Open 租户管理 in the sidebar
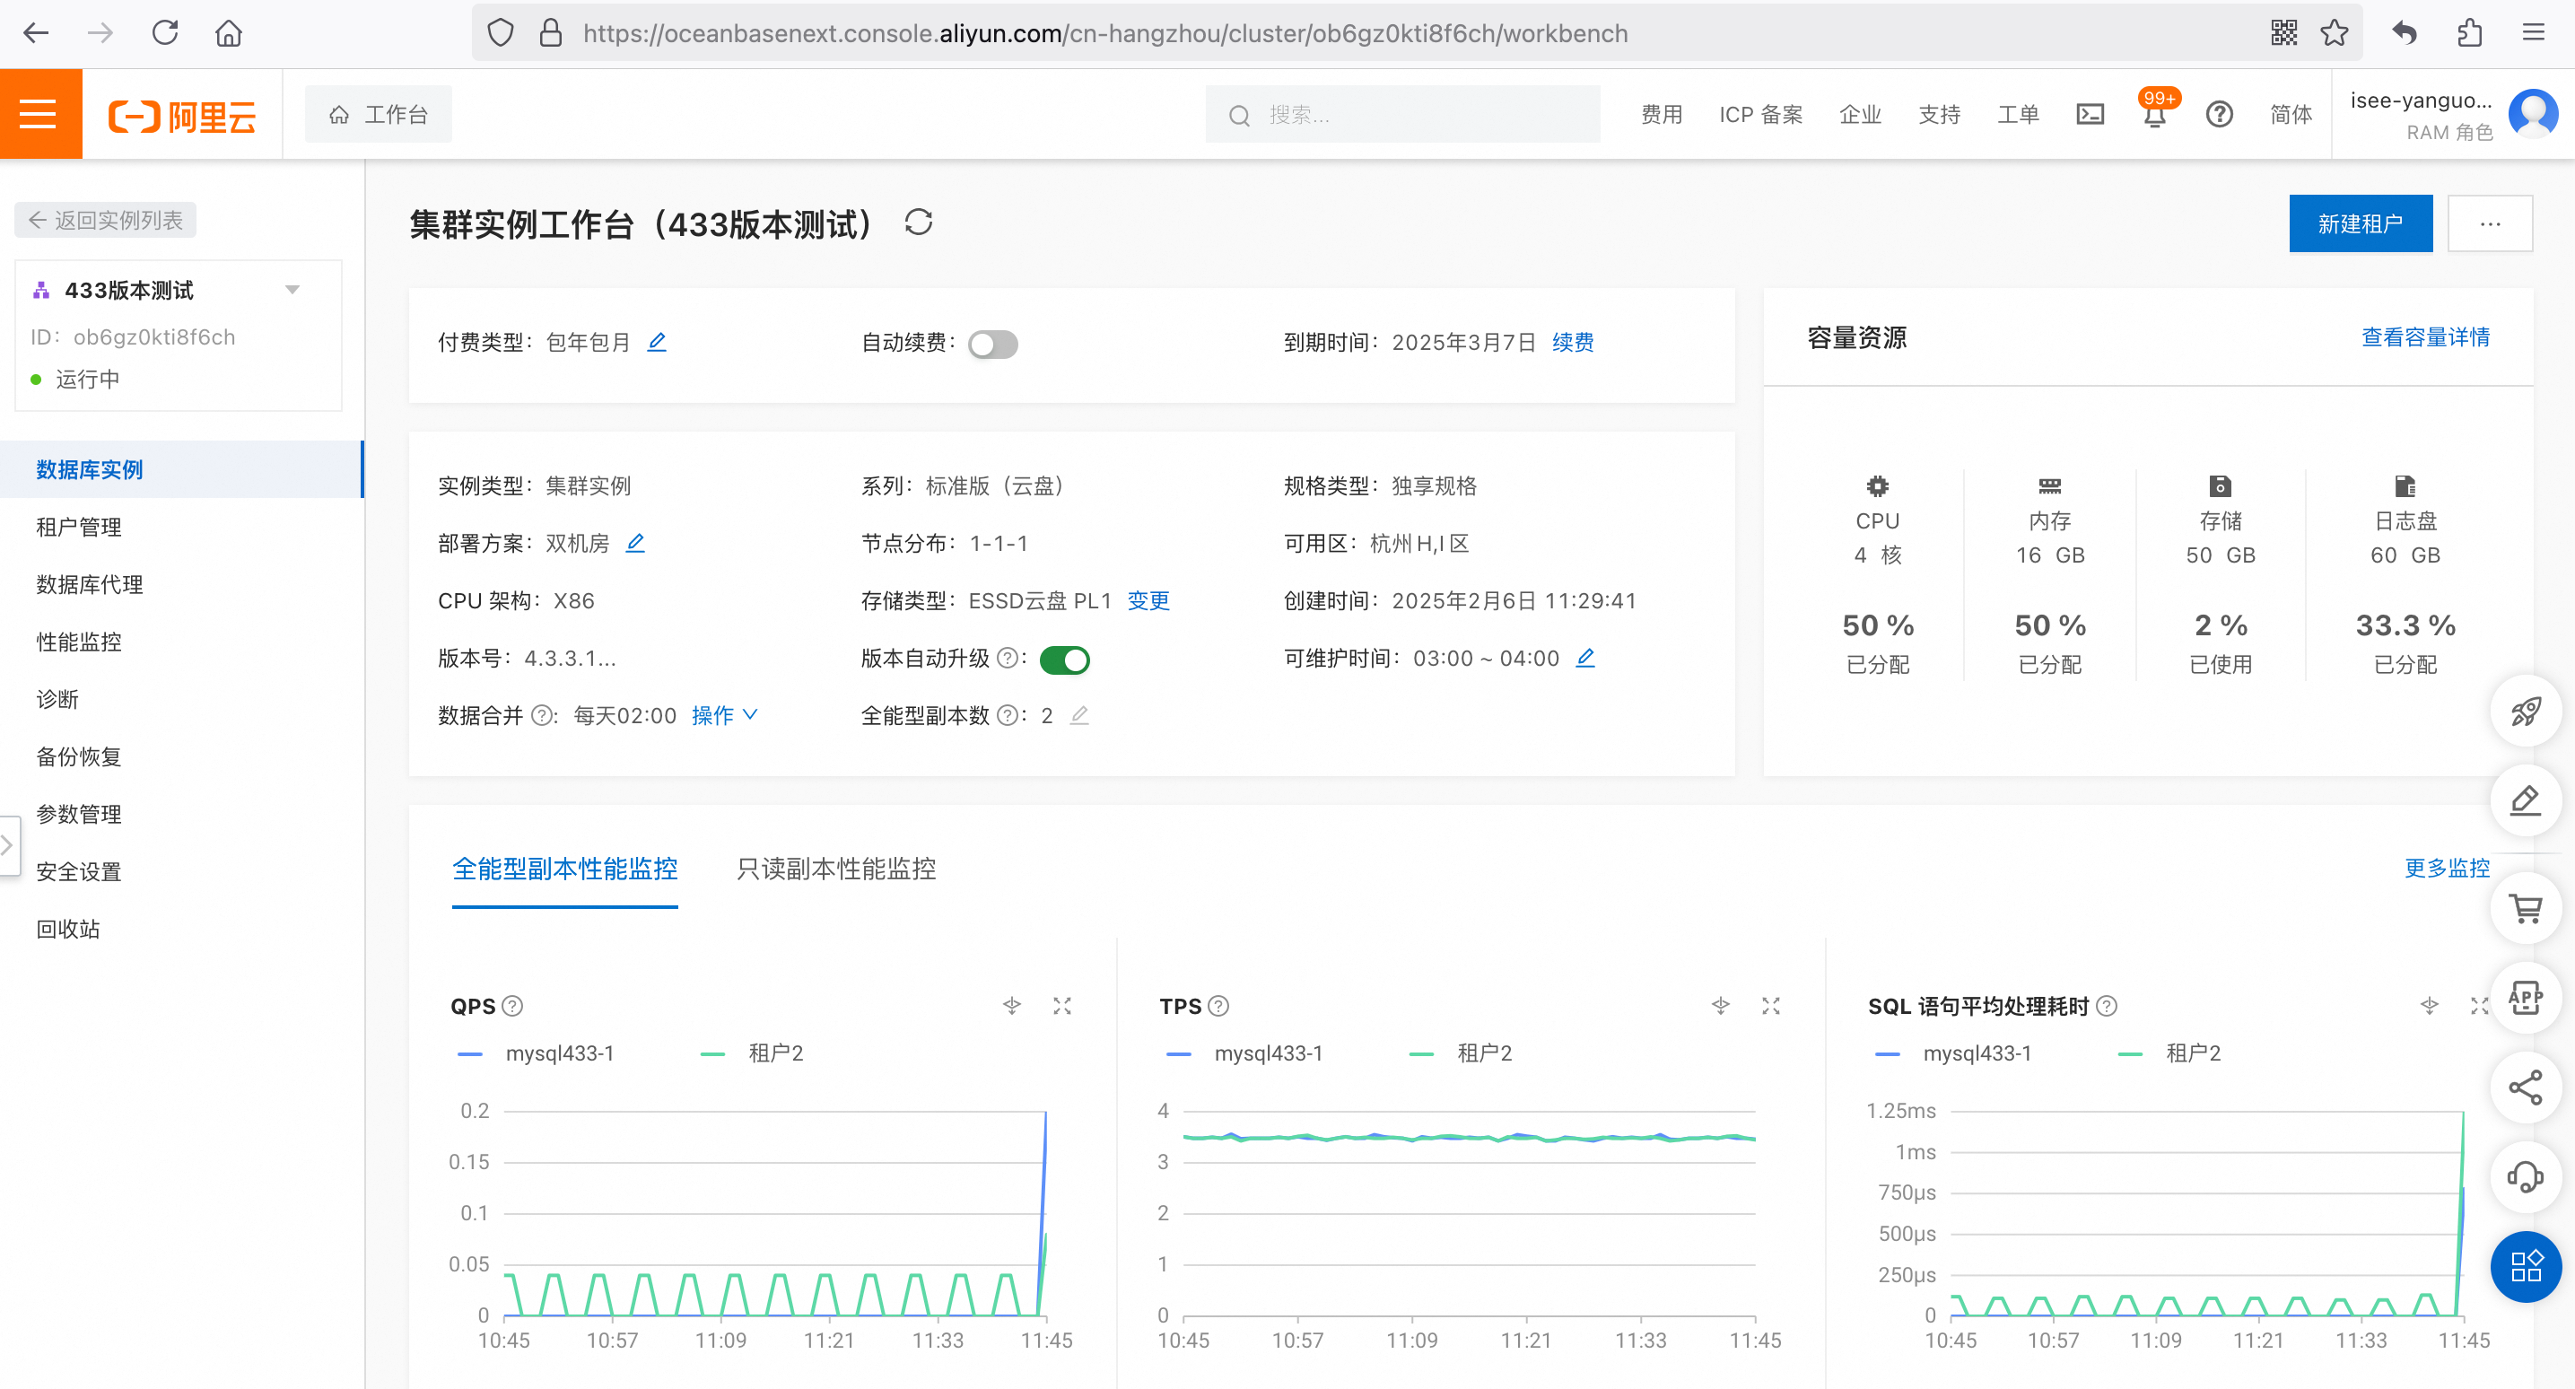Viewport: 2575px width, 1389px height. point(79,527)
